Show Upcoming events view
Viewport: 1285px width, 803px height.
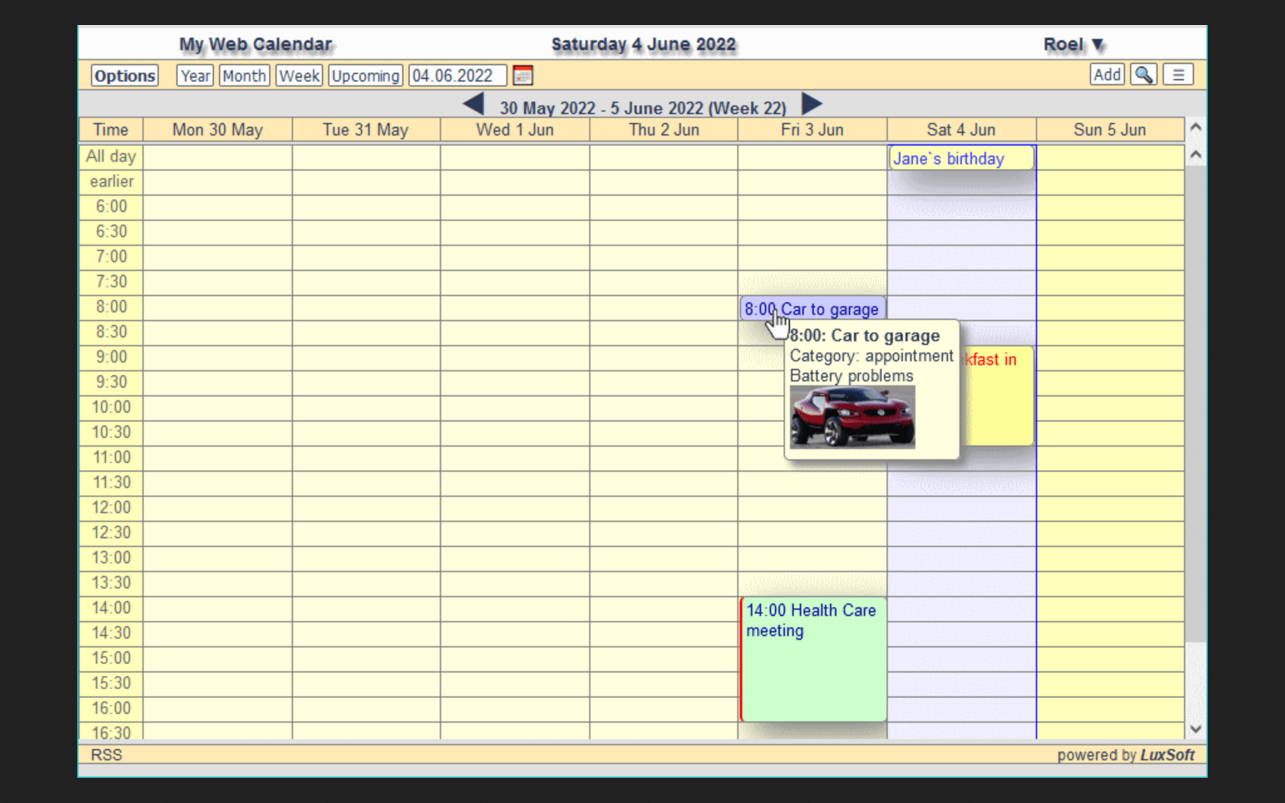click(x=365, y=76)
